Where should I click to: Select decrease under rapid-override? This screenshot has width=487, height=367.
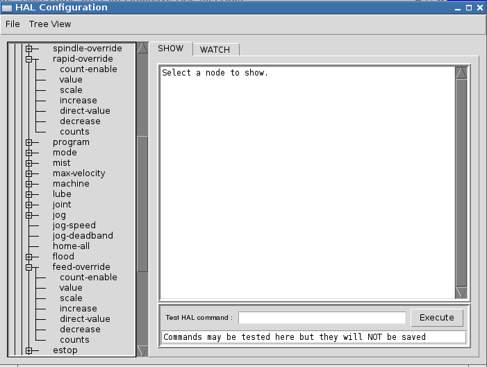point(80,121)
